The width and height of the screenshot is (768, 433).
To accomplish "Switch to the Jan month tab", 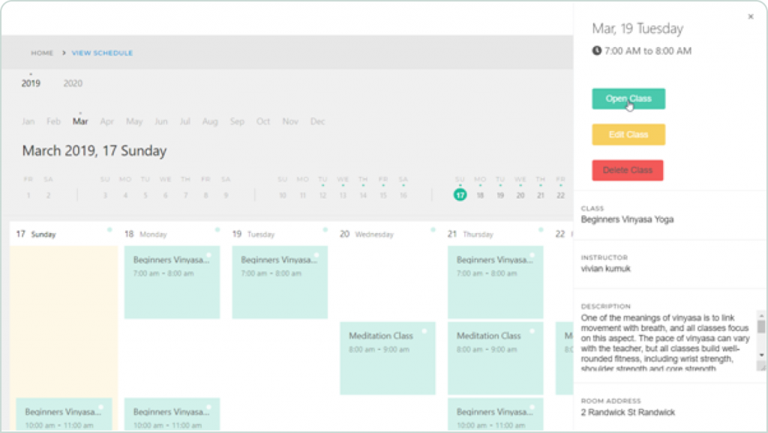I will pyautogui.click(x=28, y=121).
